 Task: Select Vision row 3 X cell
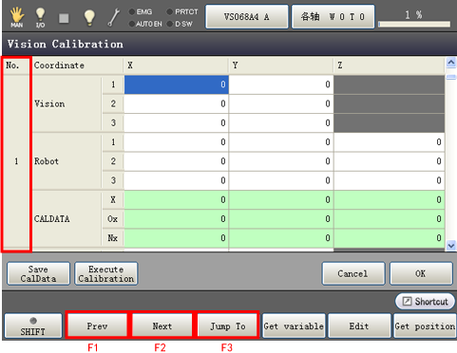click(x=177, y=123)
